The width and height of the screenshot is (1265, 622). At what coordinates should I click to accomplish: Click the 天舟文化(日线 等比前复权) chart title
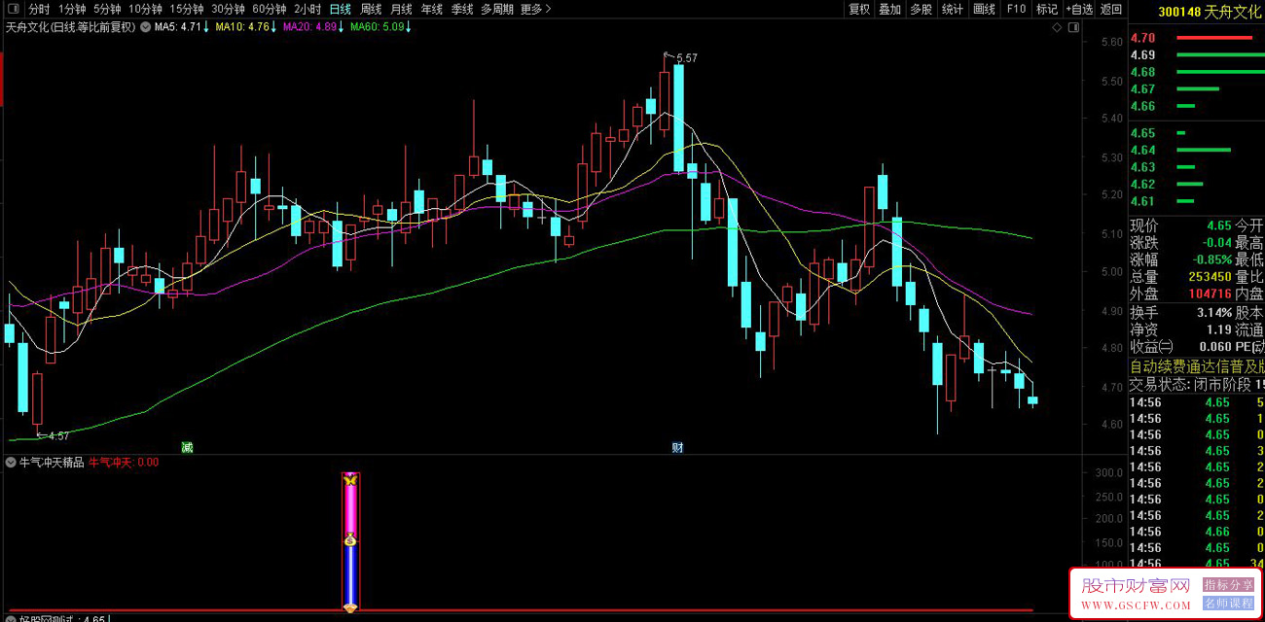71,27
